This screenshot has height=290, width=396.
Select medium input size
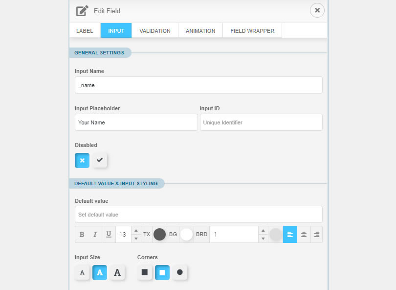point(100,272)
